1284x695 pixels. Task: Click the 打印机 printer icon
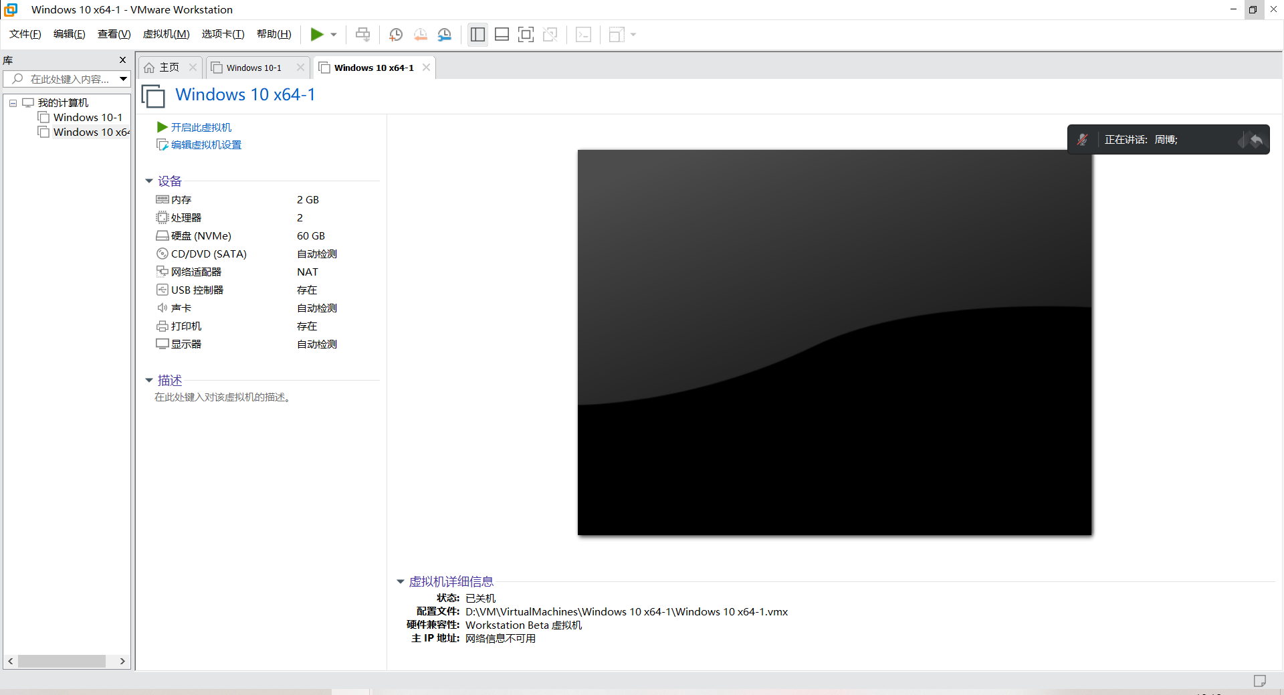(162, 326)
